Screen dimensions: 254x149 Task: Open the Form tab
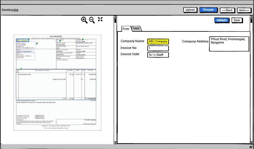tap(126, 29)
